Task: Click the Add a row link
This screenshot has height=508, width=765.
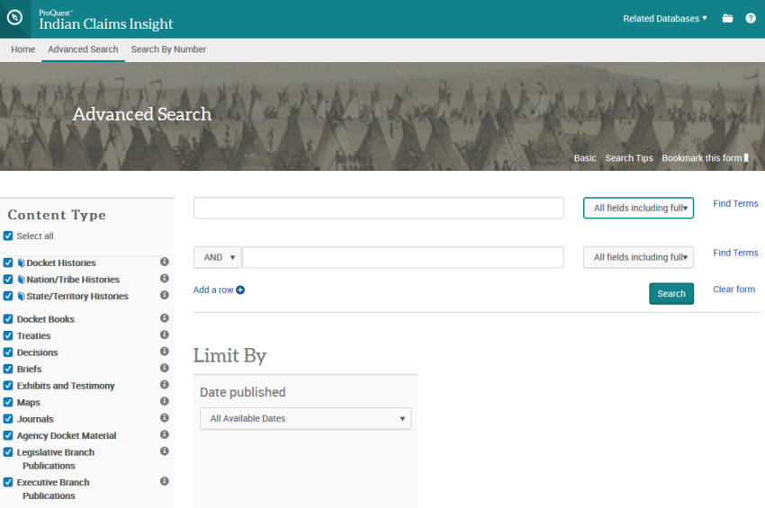Action: tap(213, 290)
